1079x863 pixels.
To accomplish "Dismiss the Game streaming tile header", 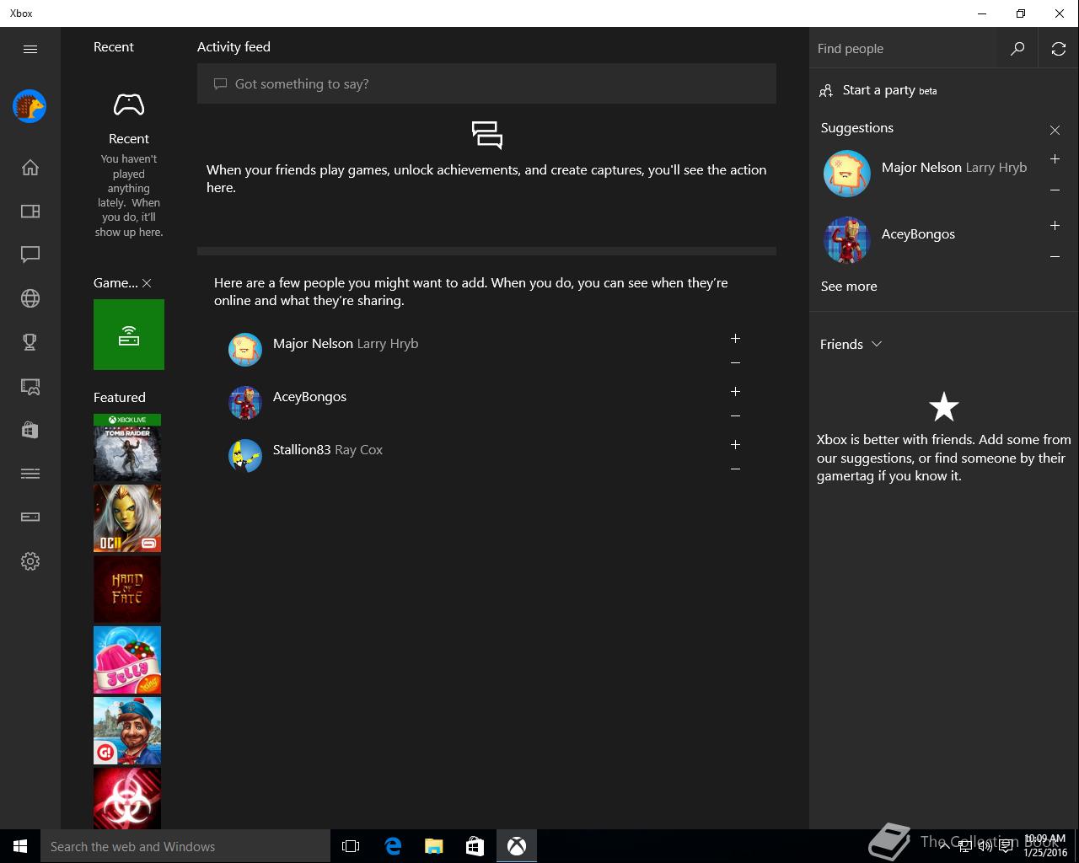I will point(147,283).
